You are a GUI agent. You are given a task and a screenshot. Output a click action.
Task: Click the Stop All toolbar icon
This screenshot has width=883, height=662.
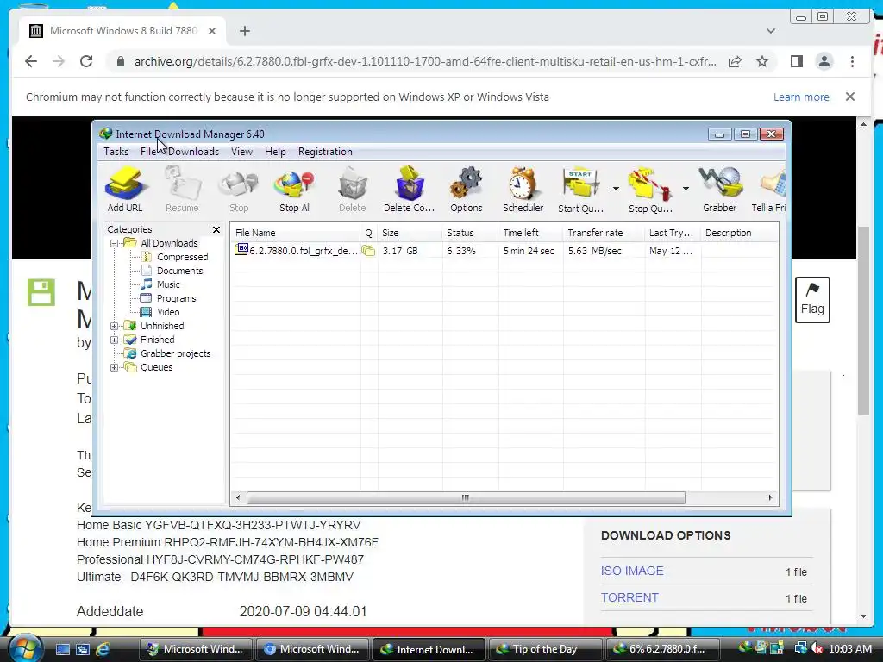point(295,189)
